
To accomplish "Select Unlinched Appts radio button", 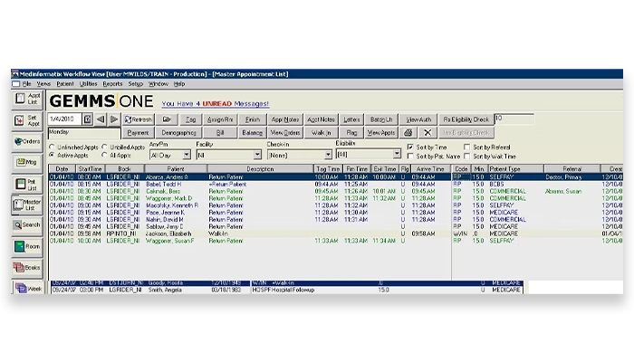I will tap(52, 147).
